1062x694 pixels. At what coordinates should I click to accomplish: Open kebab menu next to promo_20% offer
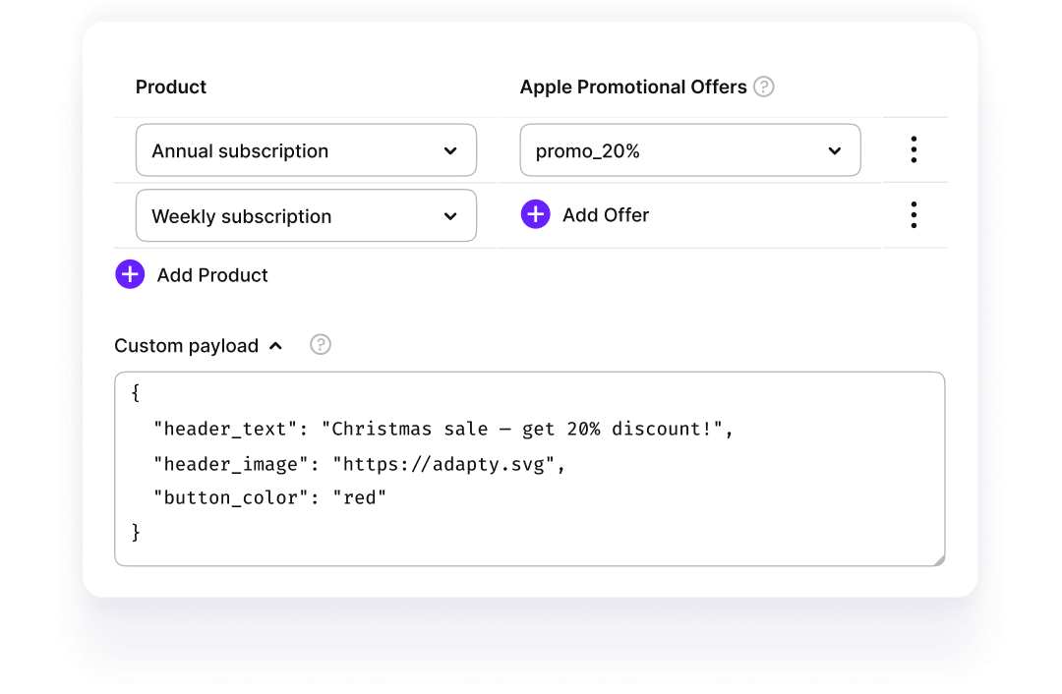pyautogui.click(x=914, y=149)
